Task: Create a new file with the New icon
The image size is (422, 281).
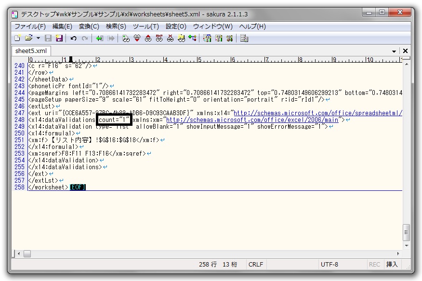Action: 17,38
